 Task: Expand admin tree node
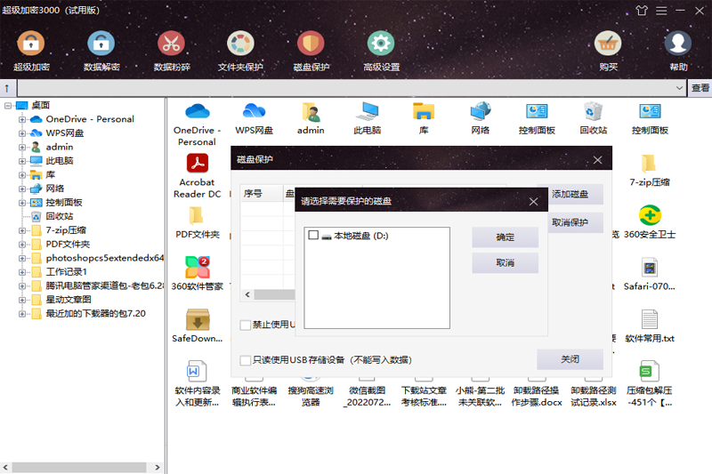21,148
